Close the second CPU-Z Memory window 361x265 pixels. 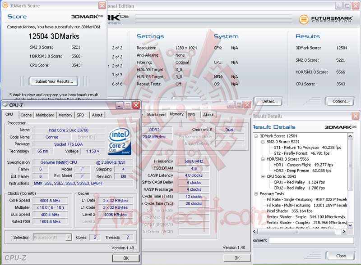pos(247,105)
